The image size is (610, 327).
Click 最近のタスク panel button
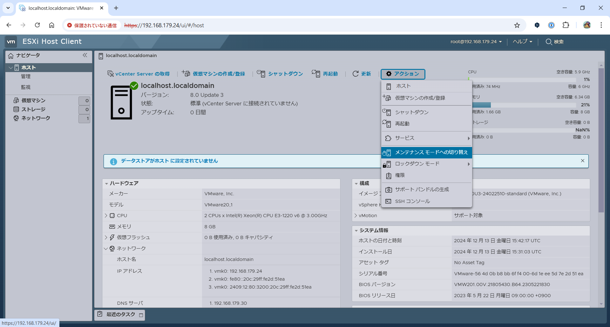(x=119, y=315)
